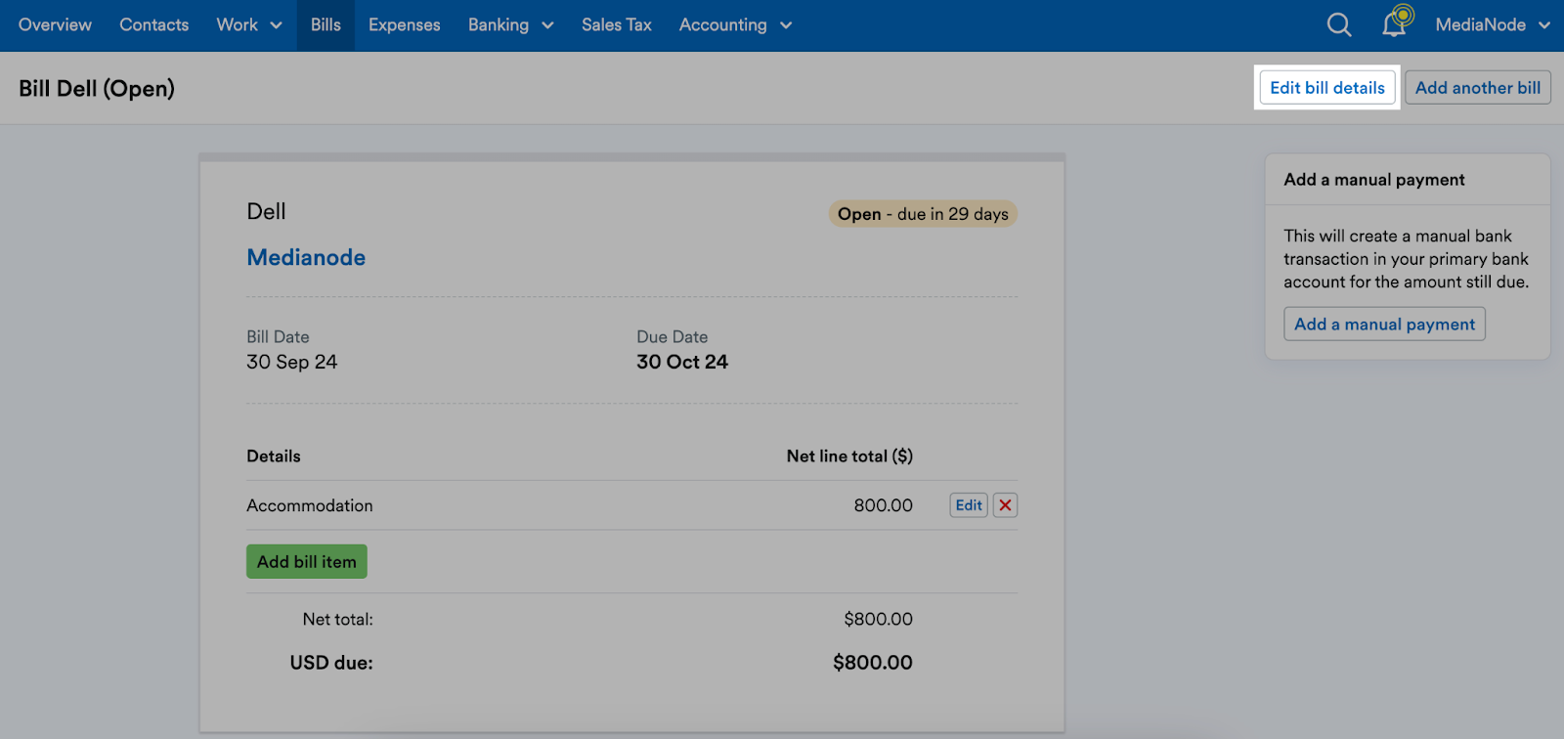Click the Details column header

pos(274,456)
